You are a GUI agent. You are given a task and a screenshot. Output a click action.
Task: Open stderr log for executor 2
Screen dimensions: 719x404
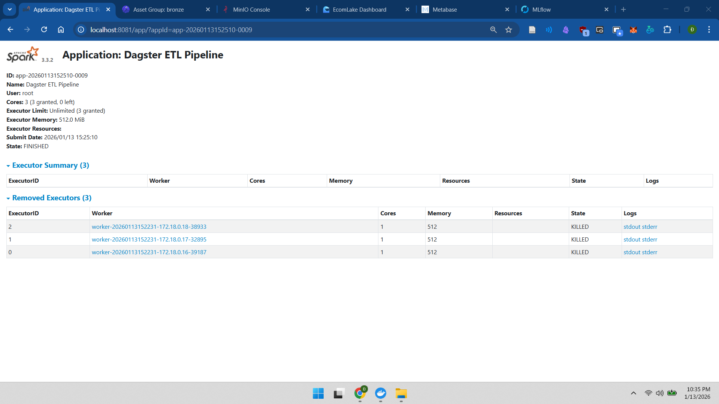click(650, 227)
